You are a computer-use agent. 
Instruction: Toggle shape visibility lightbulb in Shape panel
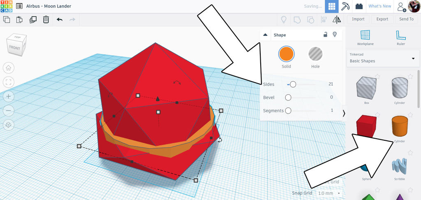335,35
